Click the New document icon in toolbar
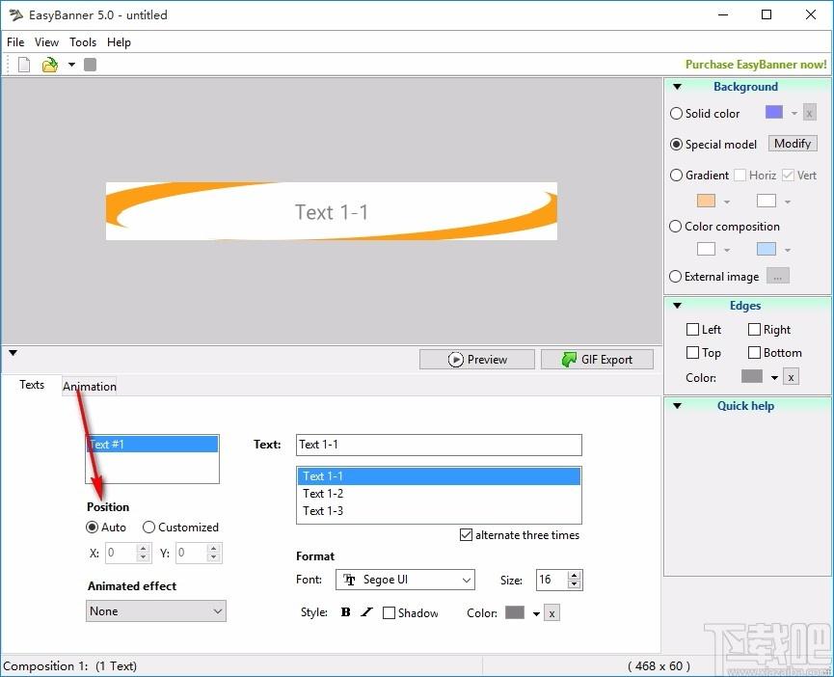The height and width of the screenshot is (677, 834). pyautogui.click(x=24, y=65)
